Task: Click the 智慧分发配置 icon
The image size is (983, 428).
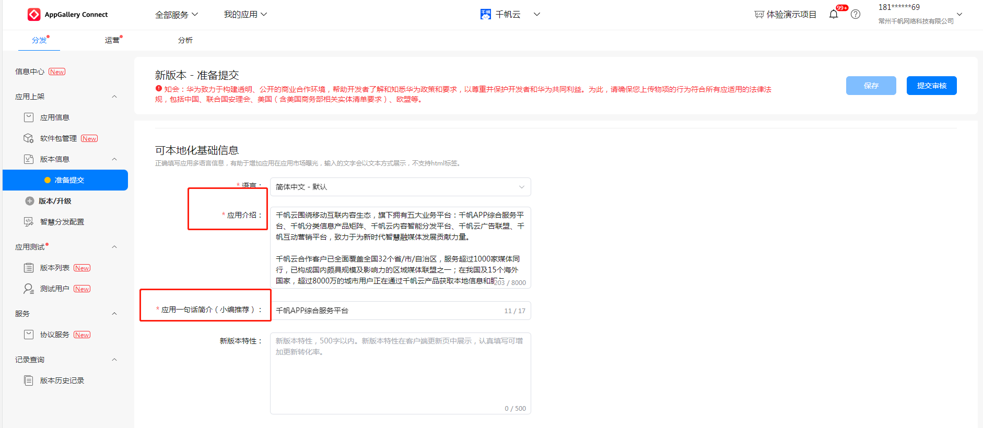Action: (x=29, y=222)
